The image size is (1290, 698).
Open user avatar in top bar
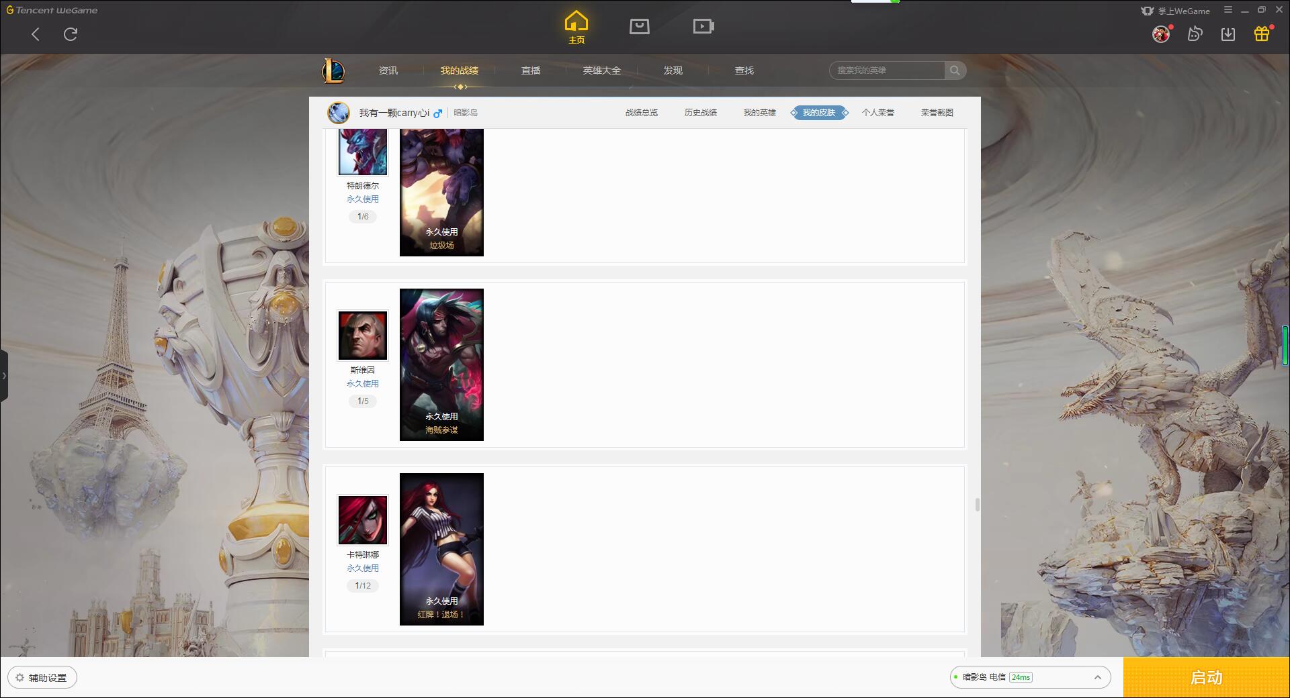(x=1161, y=34)
